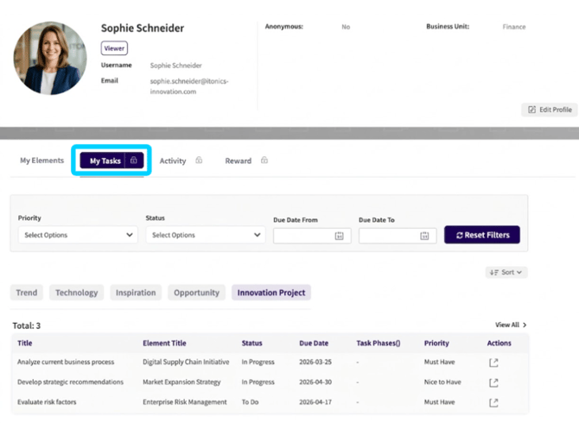Open the View All link
The height and width of the screenshot is (423, 579).
point(511,325)
